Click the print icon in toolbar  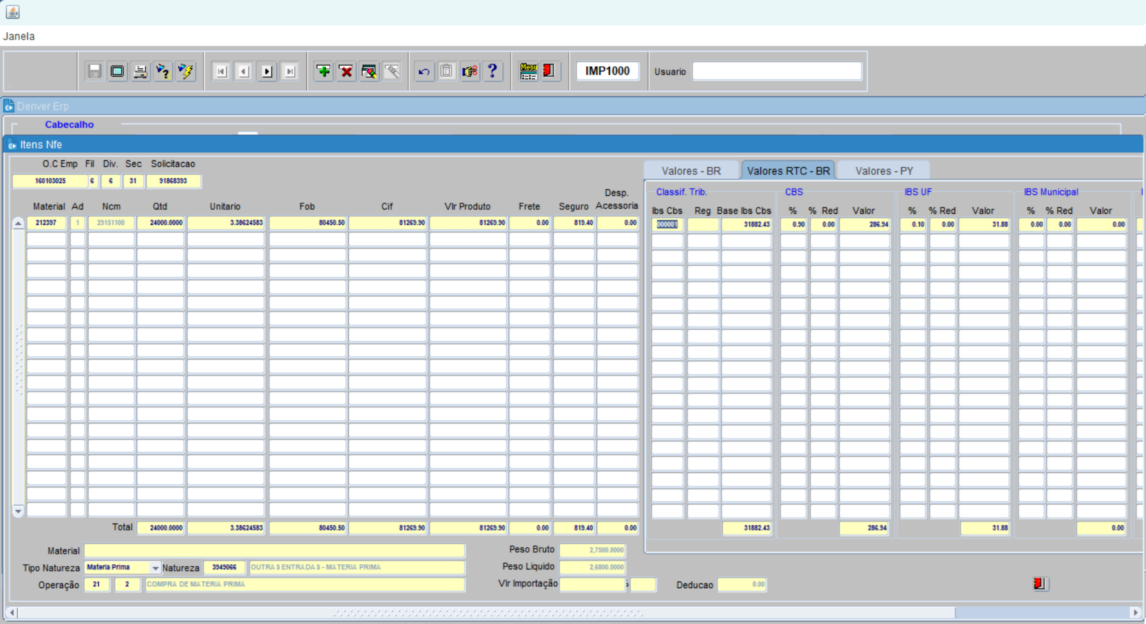pos(140,71)
